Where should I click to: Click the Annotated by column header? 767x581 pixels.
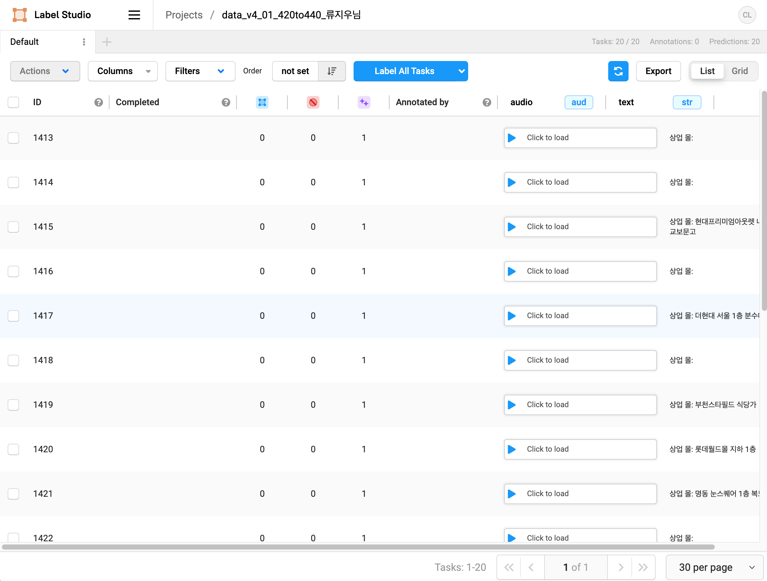pos(422,102)
